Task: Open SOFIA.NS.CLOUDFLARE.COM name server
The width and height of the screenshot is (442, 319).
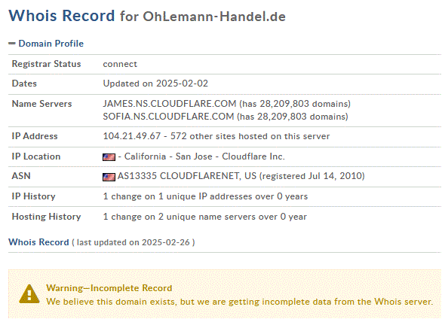Action: 168,117
